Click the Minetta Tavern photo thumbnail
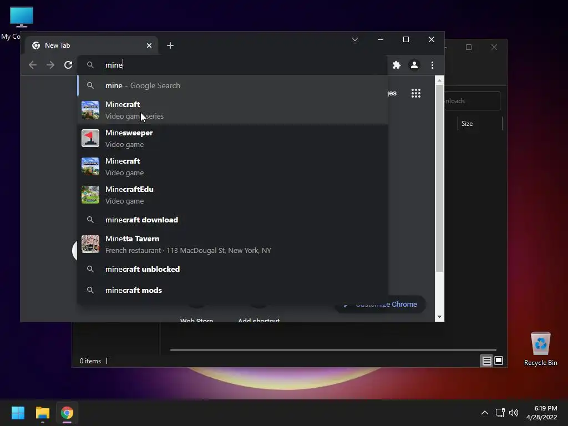This screenshot has width=568, height=426. click(x=90, y=244)
